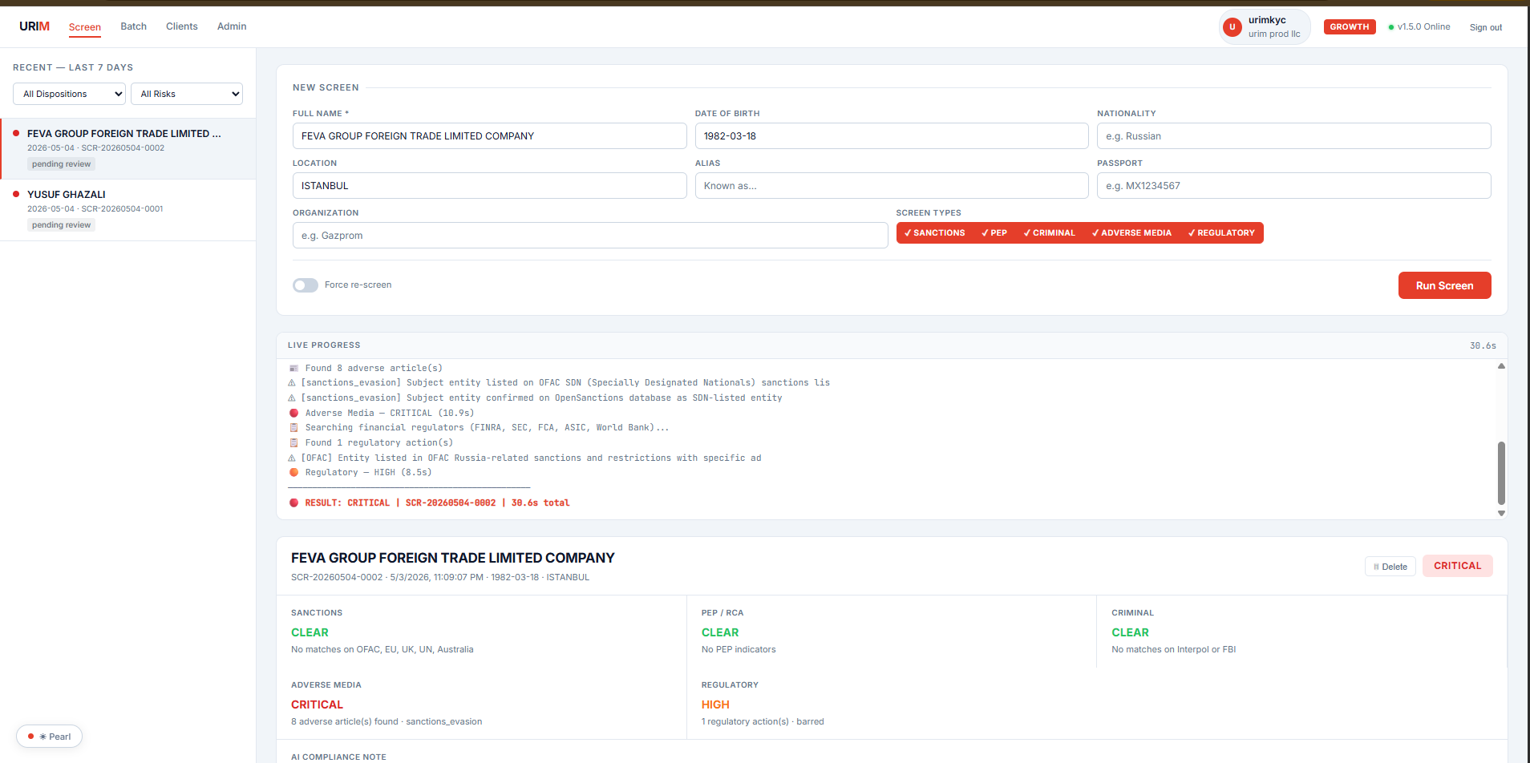Click the Pearl assistant icon

43,737
